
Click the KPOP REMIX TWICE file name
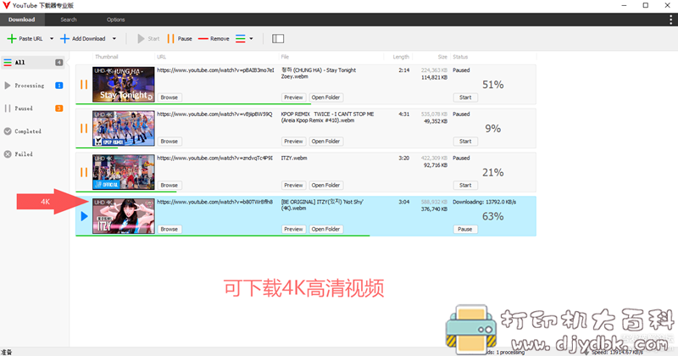pos(327,117)
